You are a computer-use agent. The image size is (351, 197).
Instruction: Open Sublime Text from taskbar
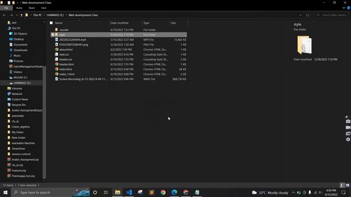tap(151, 192)
